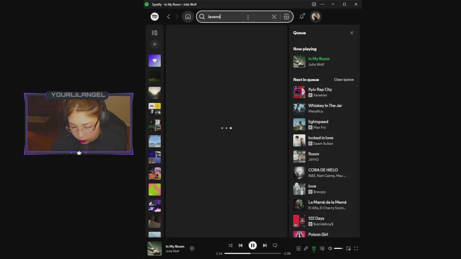Toggle repeat mode
This screenshot has height=259, width=461.
(275, 245)
